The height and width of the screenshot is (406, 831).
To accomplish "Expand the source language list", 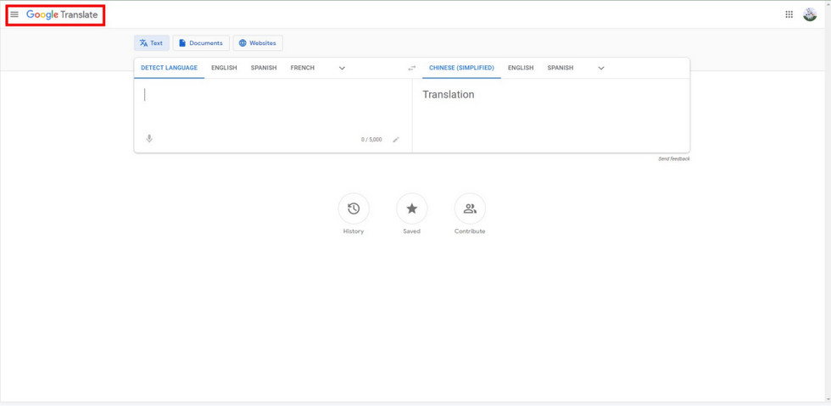I will [x=342, y=68].
